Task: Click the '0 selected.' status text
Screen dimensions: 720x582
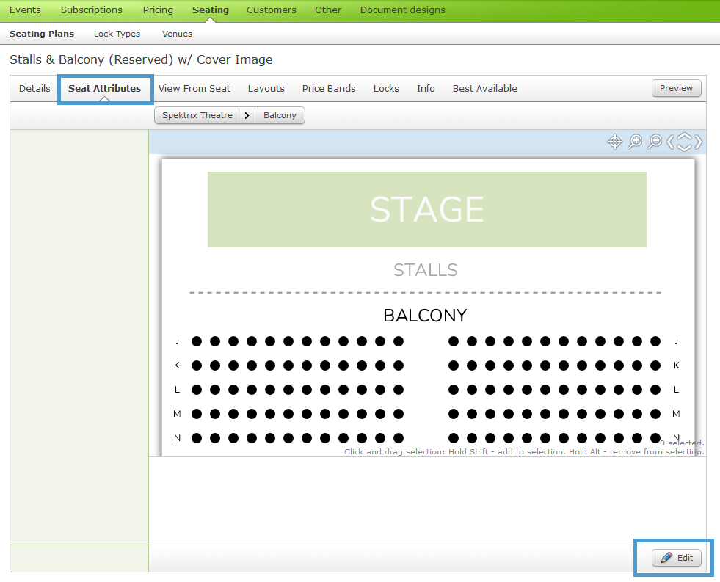Action: tap(682, 443)
